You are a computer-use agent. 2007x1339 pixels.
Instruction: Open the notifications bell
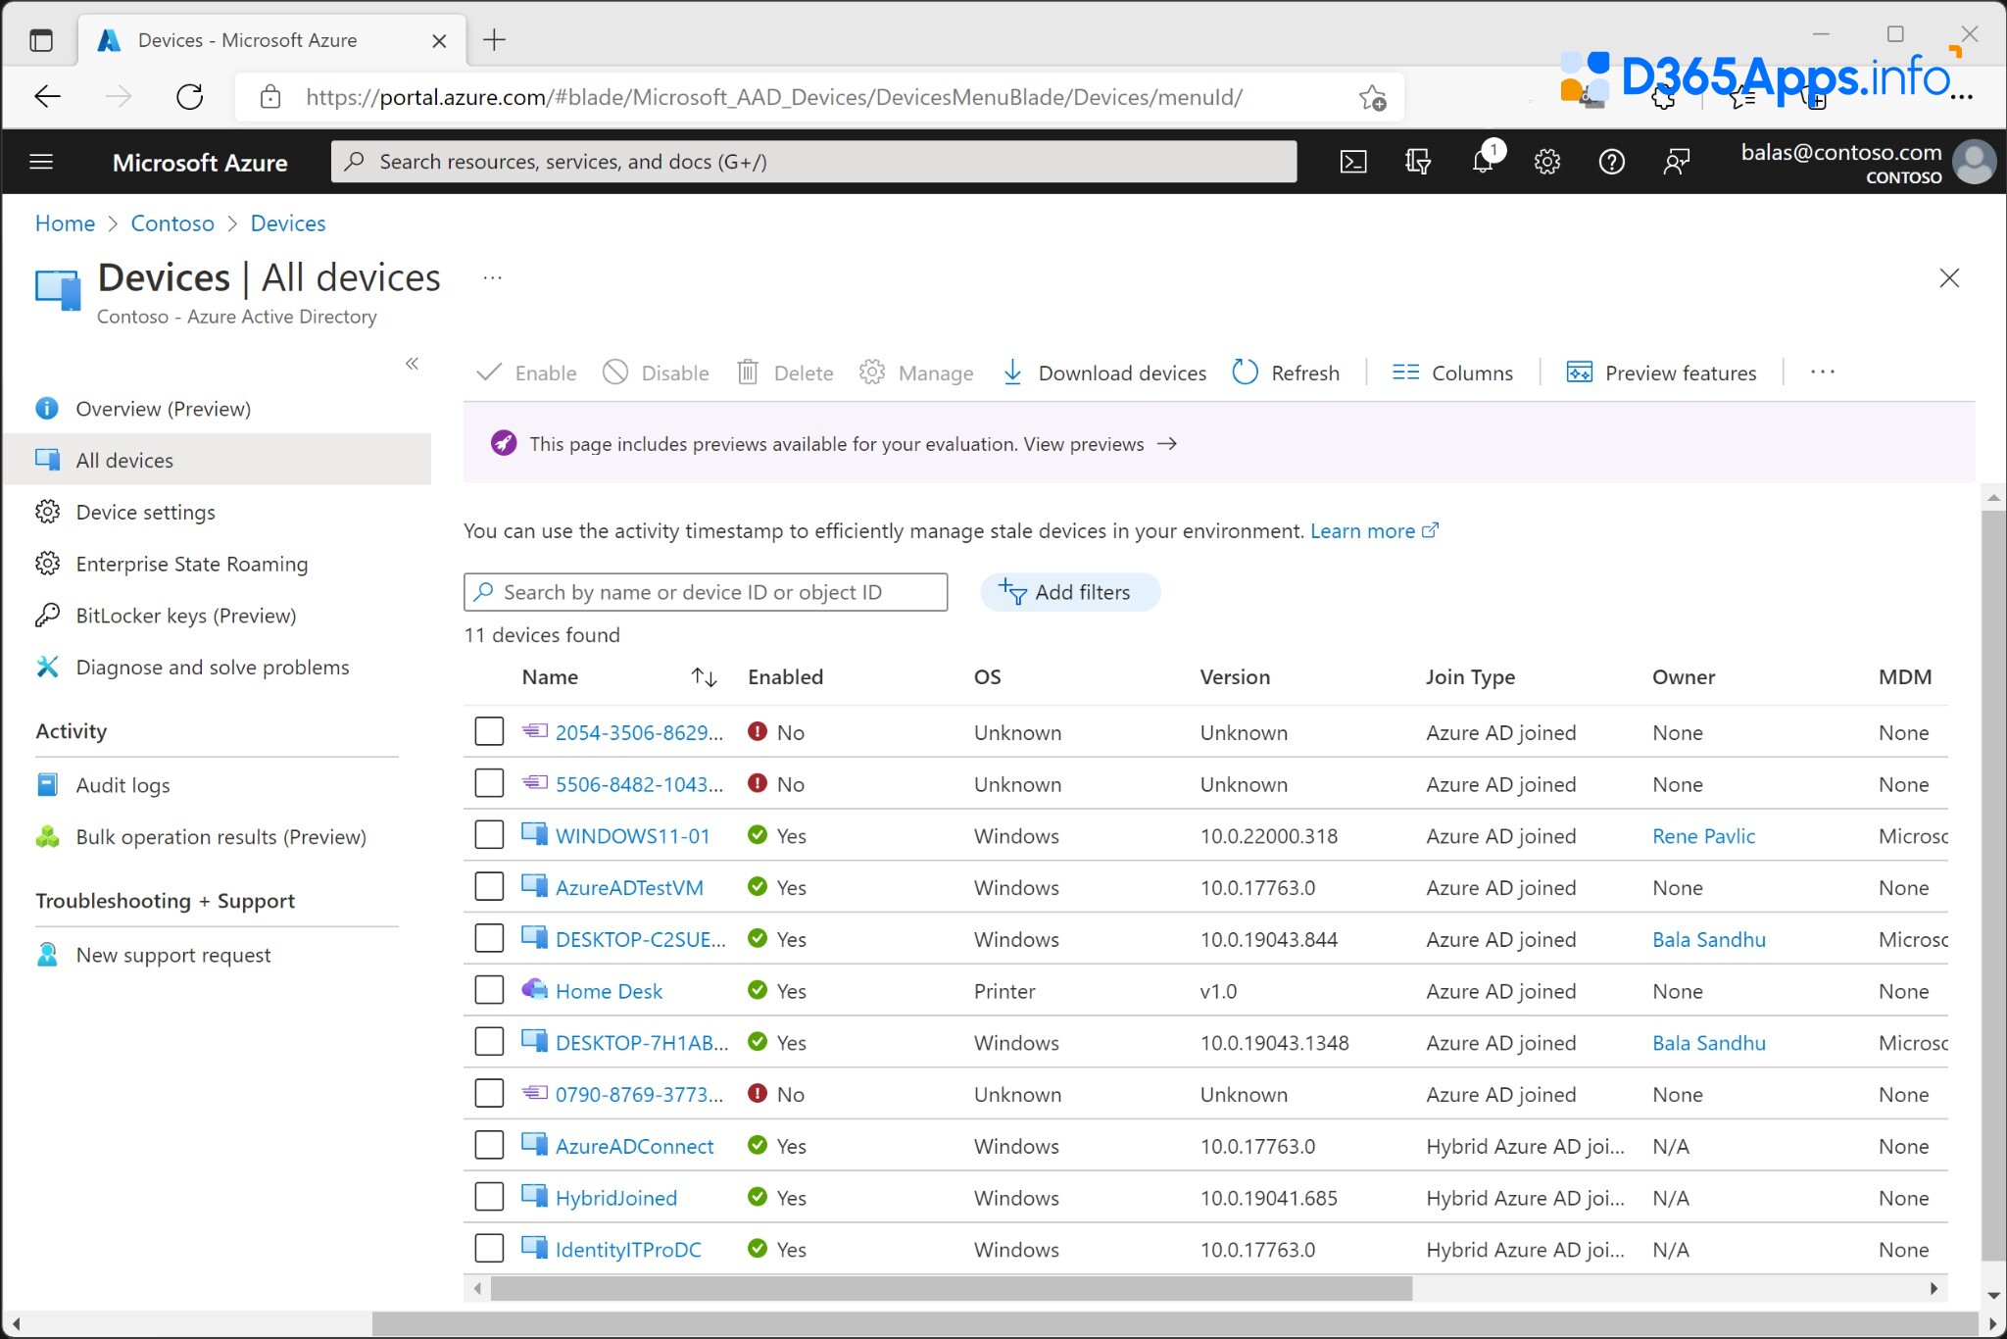point(1482,161)
